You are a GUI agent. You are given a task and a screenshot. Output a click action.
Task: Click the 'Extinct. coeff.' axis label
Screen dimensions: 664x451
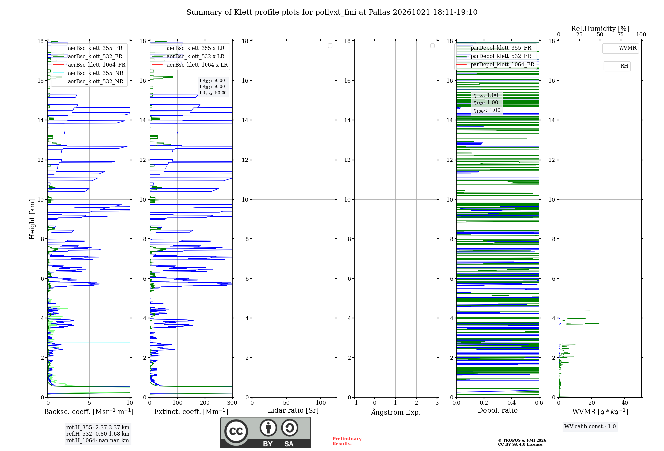coord(191,412)
